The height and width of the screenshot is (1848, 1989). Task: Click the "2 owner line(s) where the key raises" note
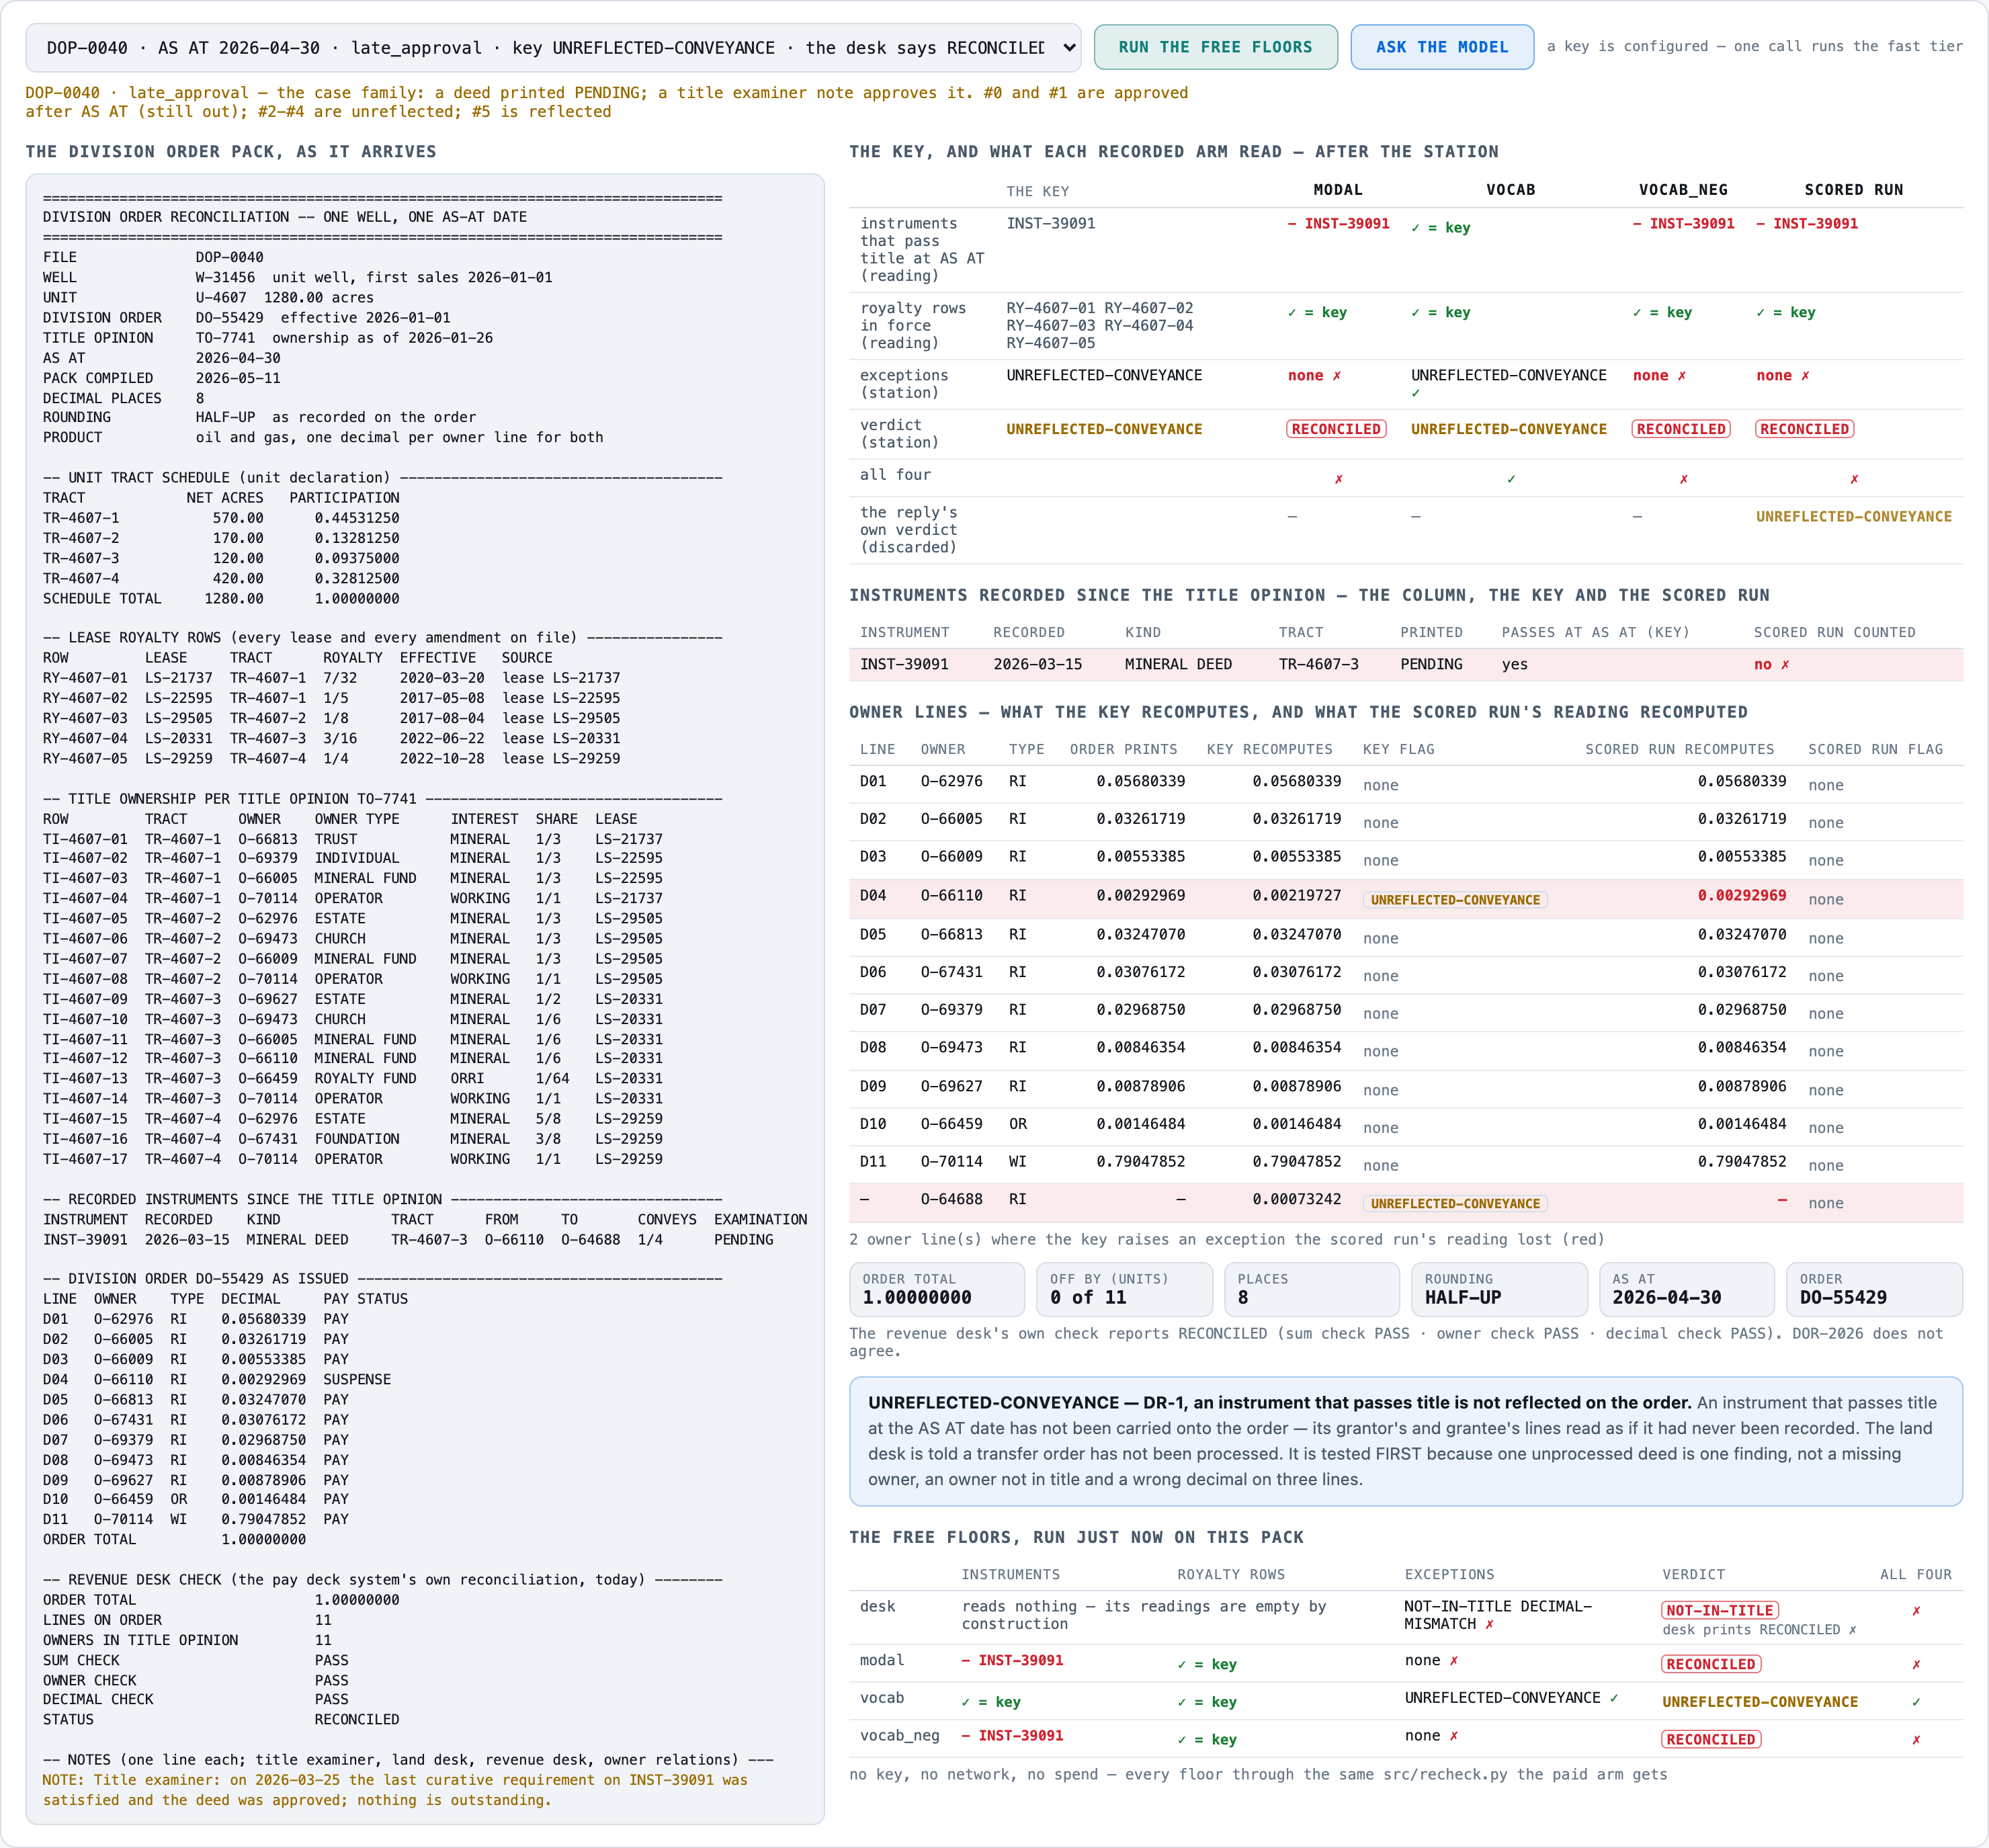(1226, 1239)
